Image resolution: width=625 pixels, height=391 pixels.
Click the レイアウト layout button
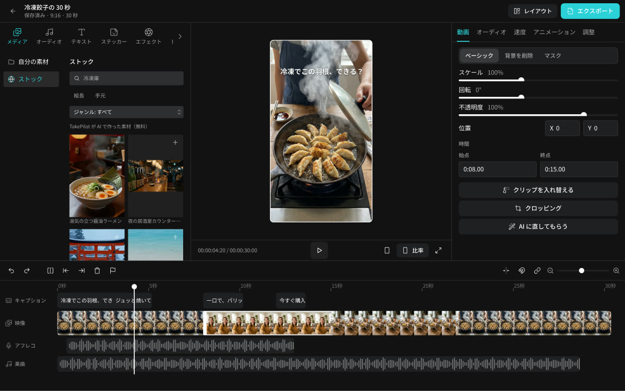pos(533,11)
